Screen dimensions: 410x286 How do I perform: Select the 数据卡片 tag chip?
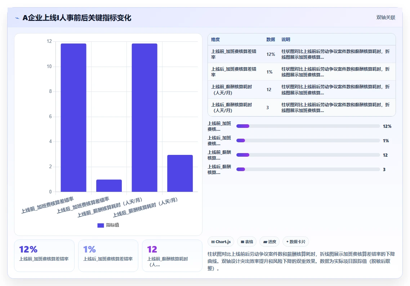tap(296, 242)
